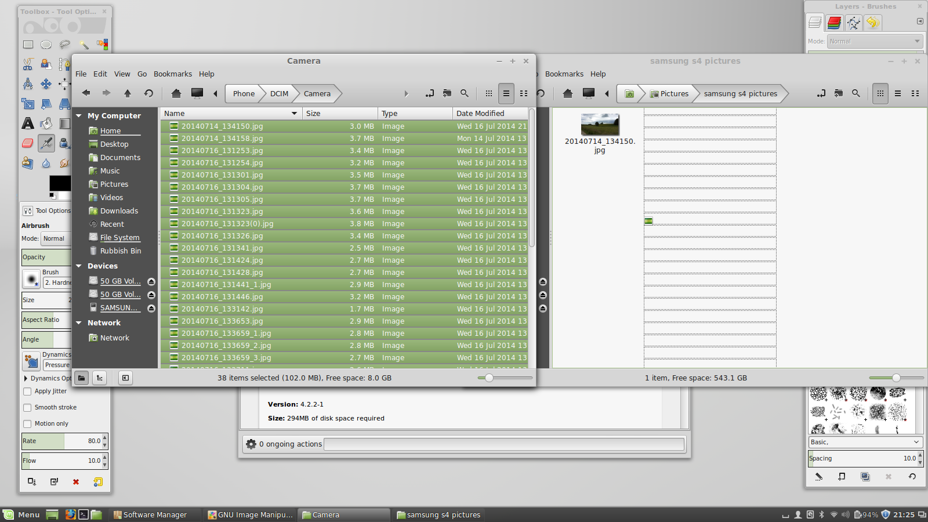Open the airbrush Mode dropdown in Tool Options
This screenshot has height=522, width=928.
(x=57, y=238)
